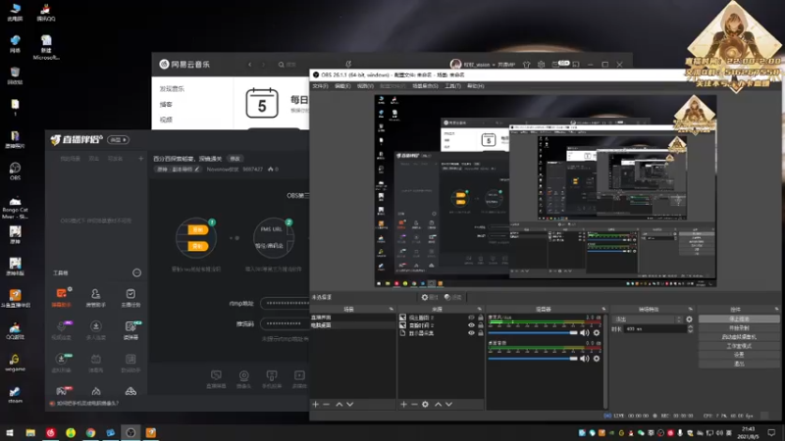Screen dimensions: 785x441
Task: Select 发现音乐 in the 网易云音乐 sidebar
Action: tap(173, 88)
